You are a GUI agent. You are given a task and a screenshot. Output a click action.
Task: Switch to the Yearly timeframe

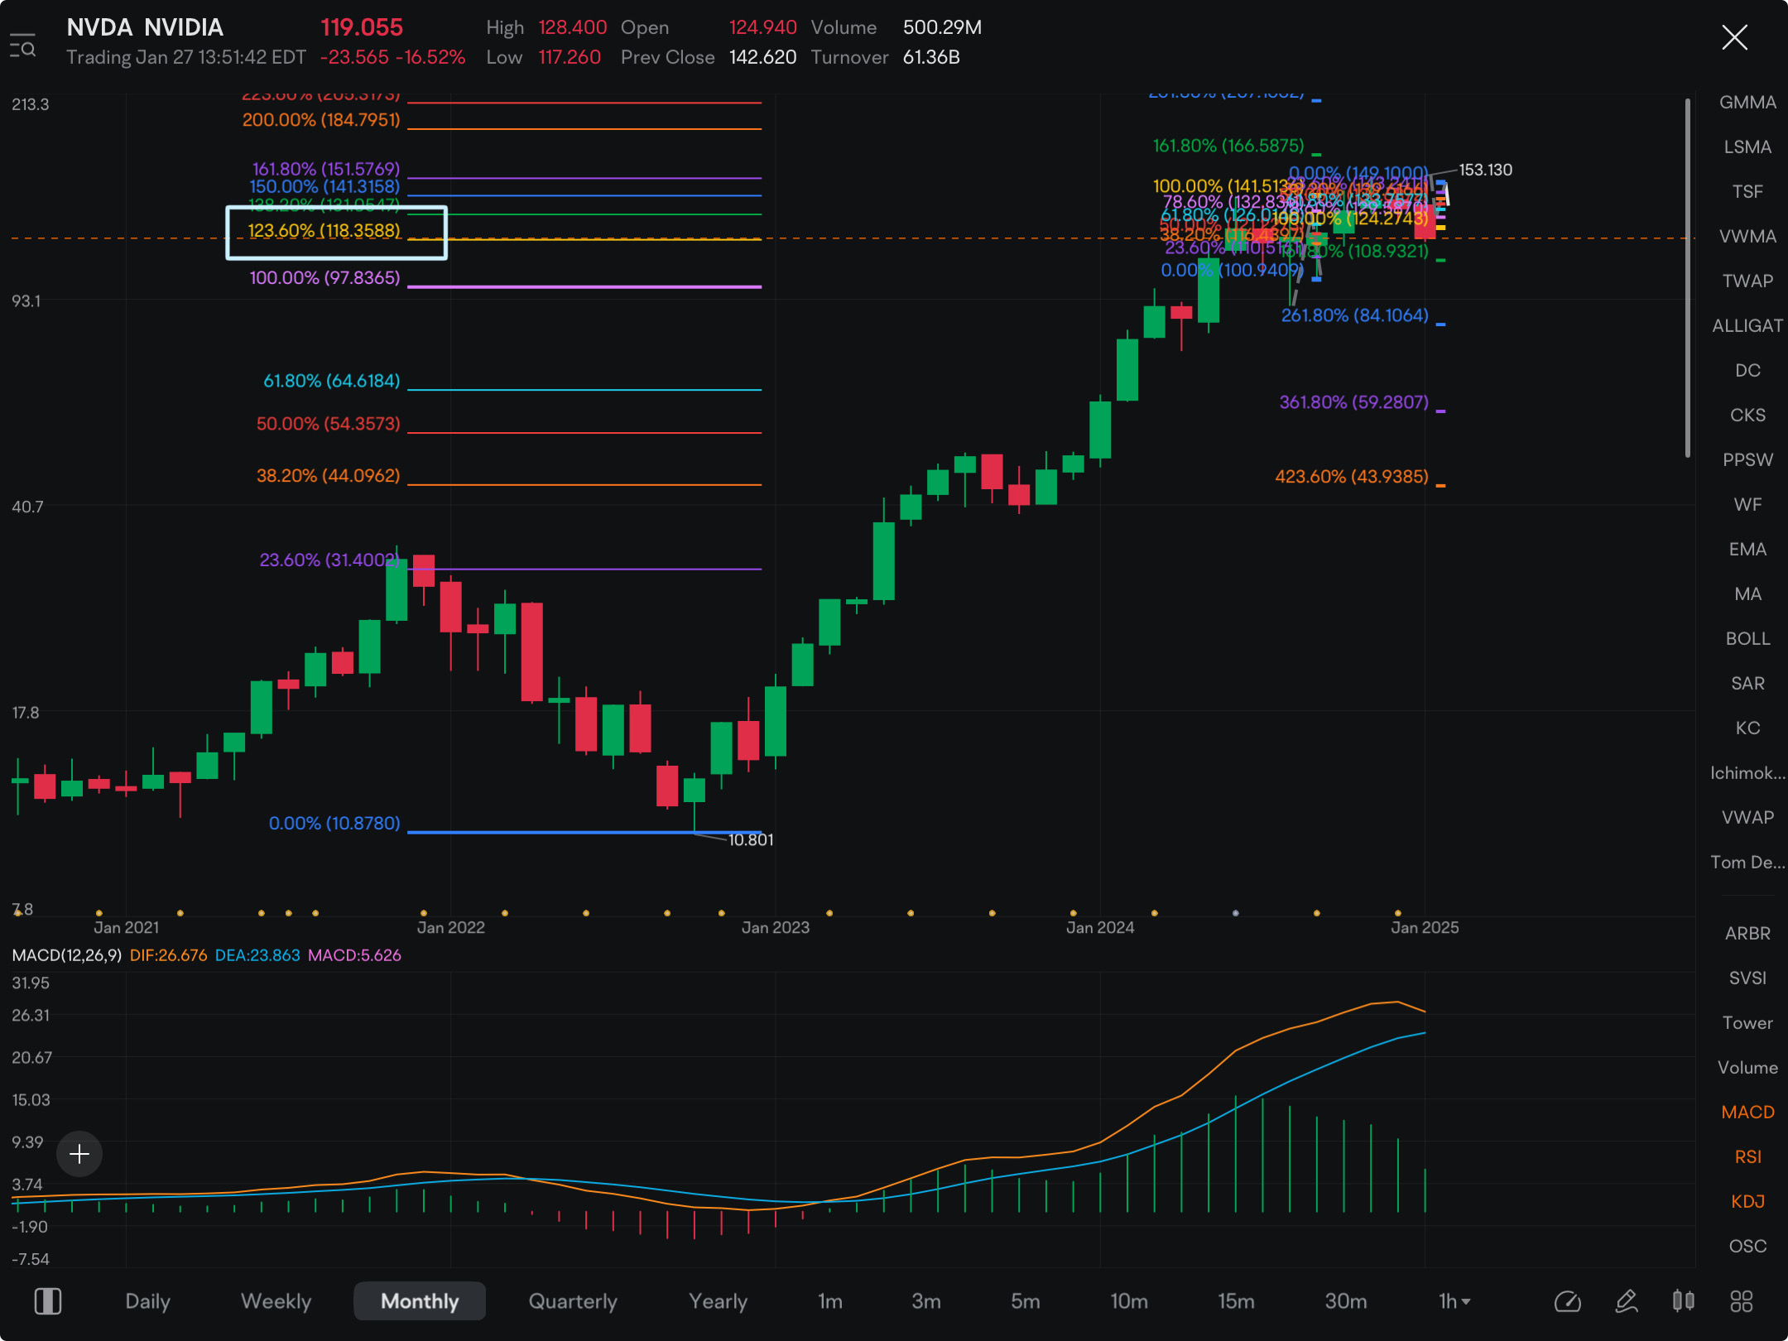pos(718,1301)
